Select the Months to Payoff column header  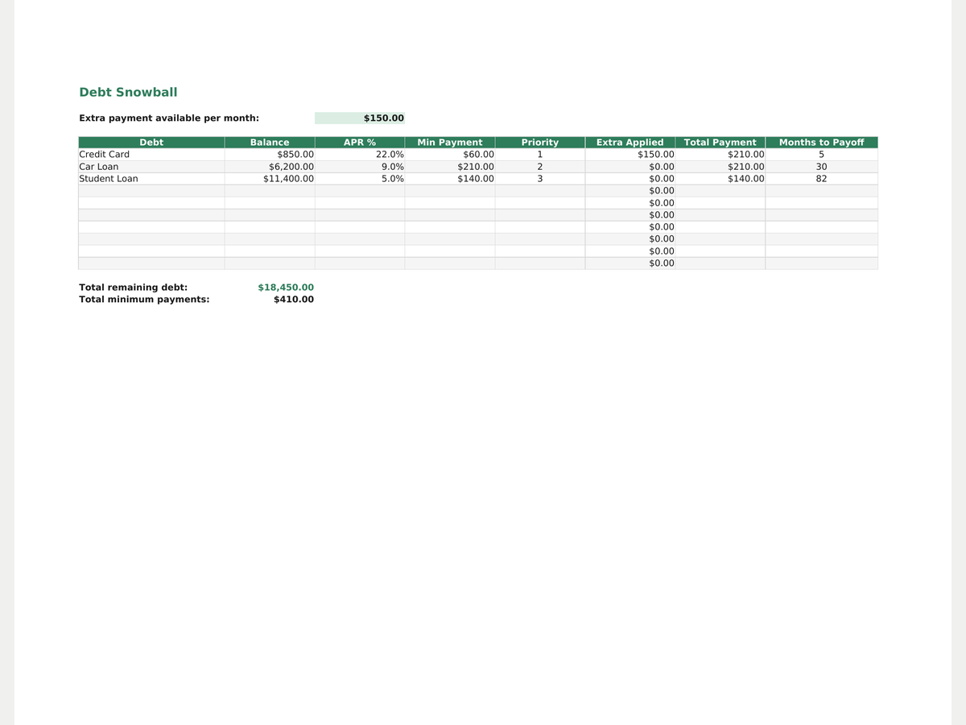tap(822, 143)
